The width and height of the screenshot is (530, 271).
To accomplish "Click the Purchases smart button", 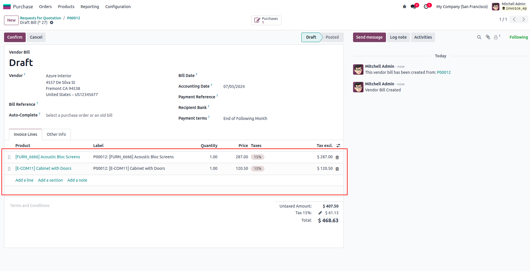I will (x=266, y=20).
